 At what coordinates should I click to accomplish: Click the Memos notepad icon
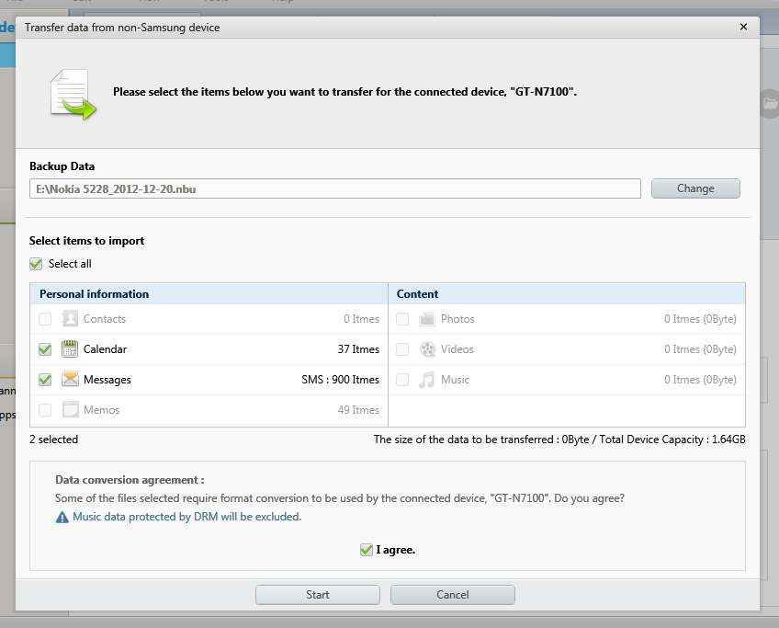tap(70, 410)
